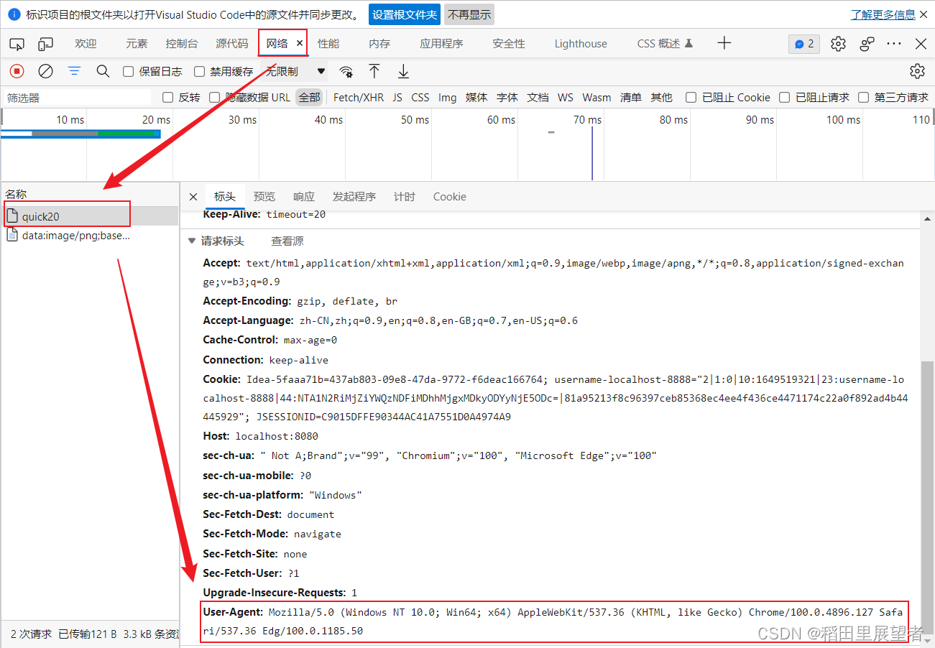The width and height of the screenshot is (935, 648).
Task: Select the quick20 request row
Action: click(90, 216)
